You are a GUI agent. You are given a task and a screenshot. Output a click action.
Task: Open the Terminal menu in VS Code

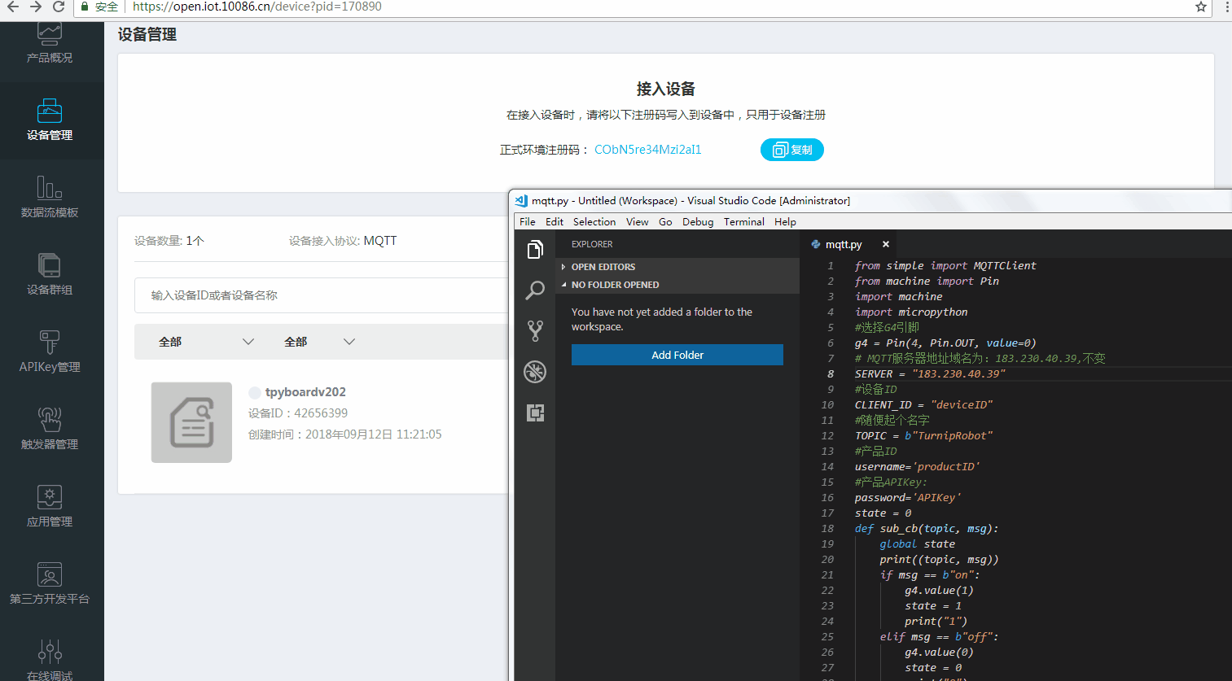tap(743, 222)
